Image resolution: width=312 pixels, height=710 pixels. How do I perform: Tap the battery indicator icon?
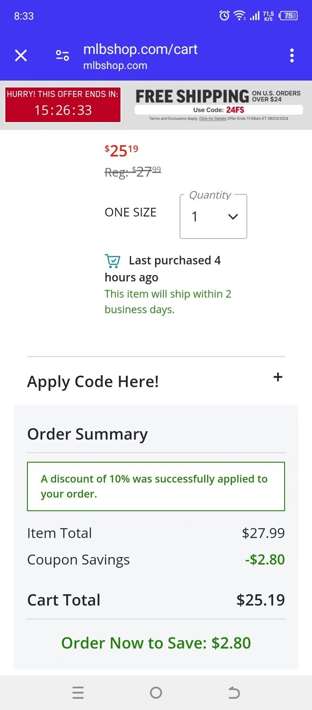[x=288, y=16]
